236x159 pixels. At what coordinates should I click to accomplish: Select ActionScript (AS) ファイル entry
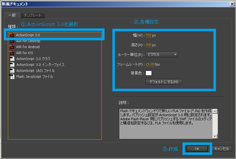click(x=55, y=71)
